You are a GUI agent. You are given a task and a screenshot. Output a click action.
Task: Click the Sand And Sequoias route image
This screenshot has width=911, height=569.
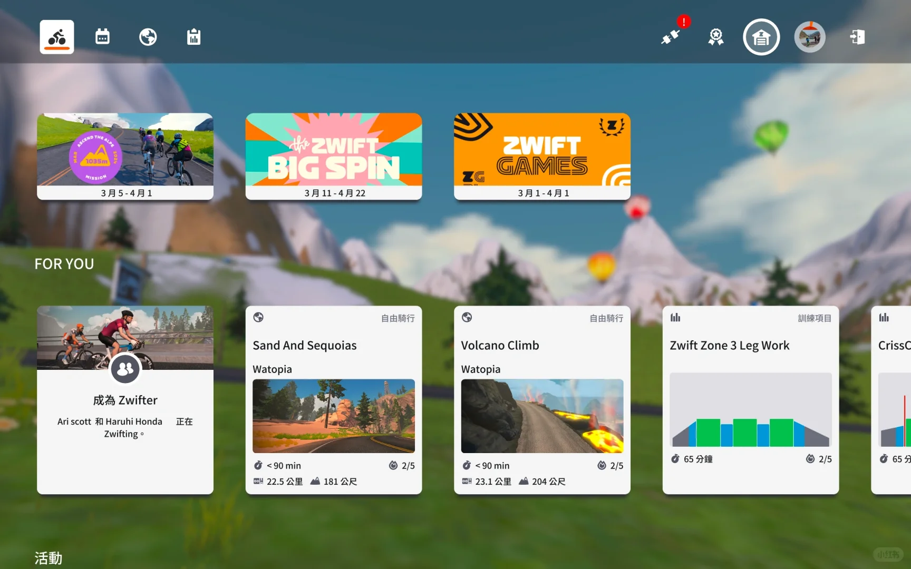point(334,416)
